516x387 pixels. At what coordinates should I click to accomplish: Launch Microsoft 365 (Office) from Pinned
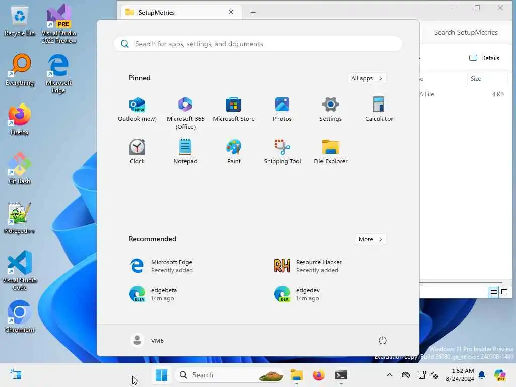(185, 113)
